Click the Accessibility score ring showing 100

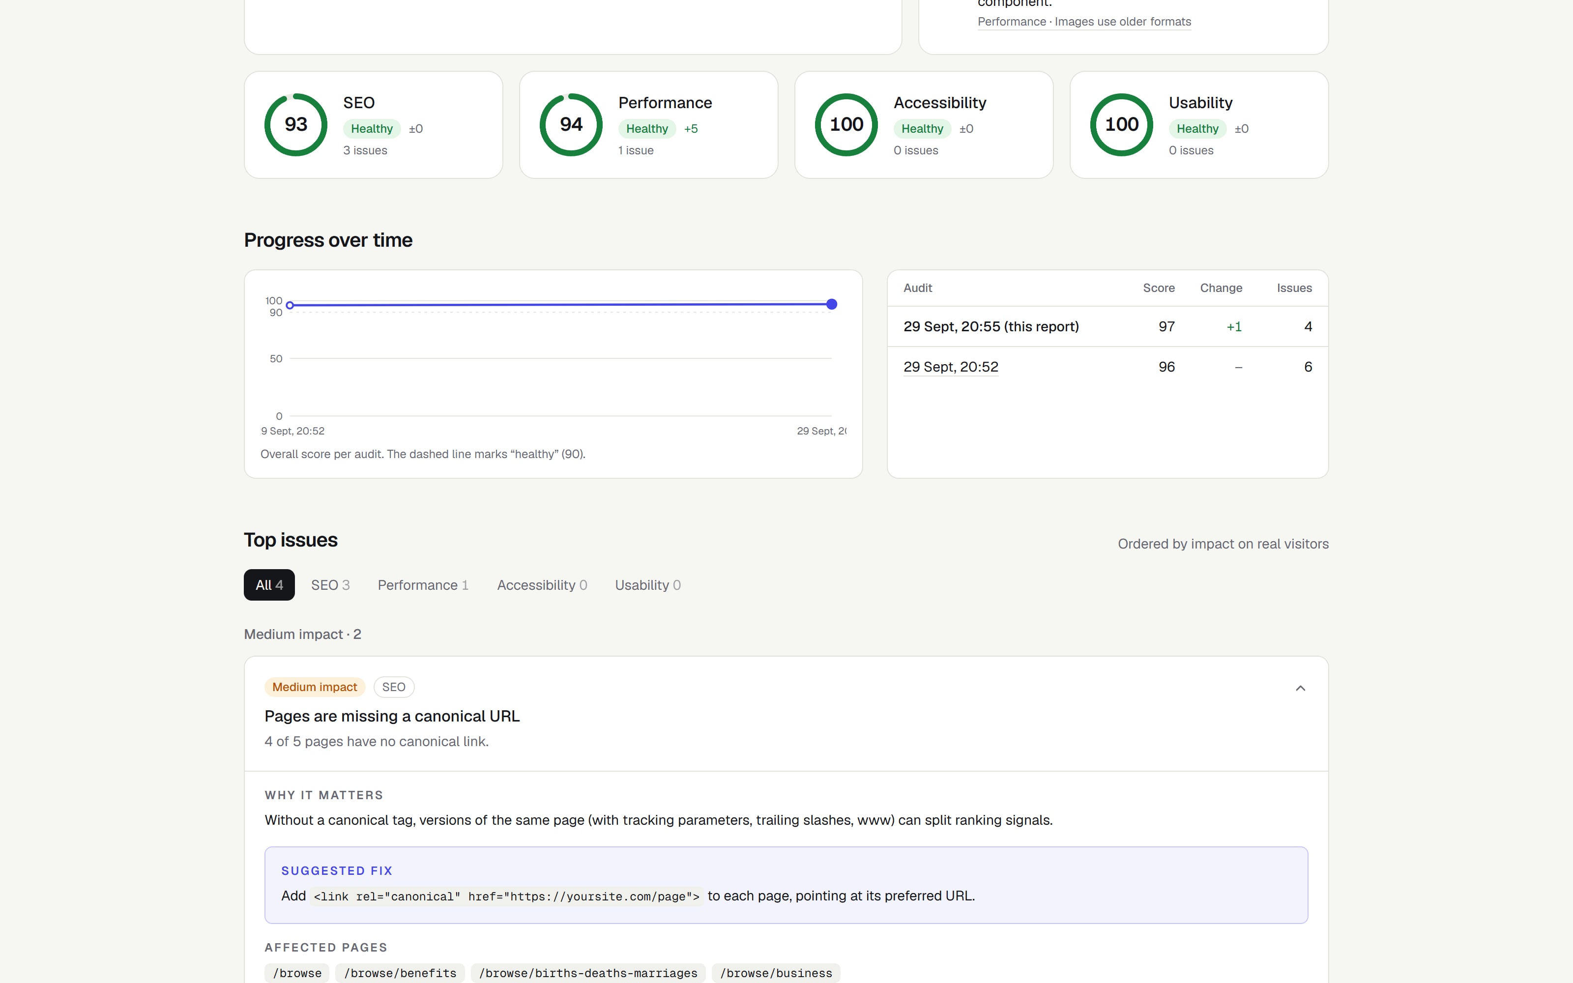(x=846, y=125)
